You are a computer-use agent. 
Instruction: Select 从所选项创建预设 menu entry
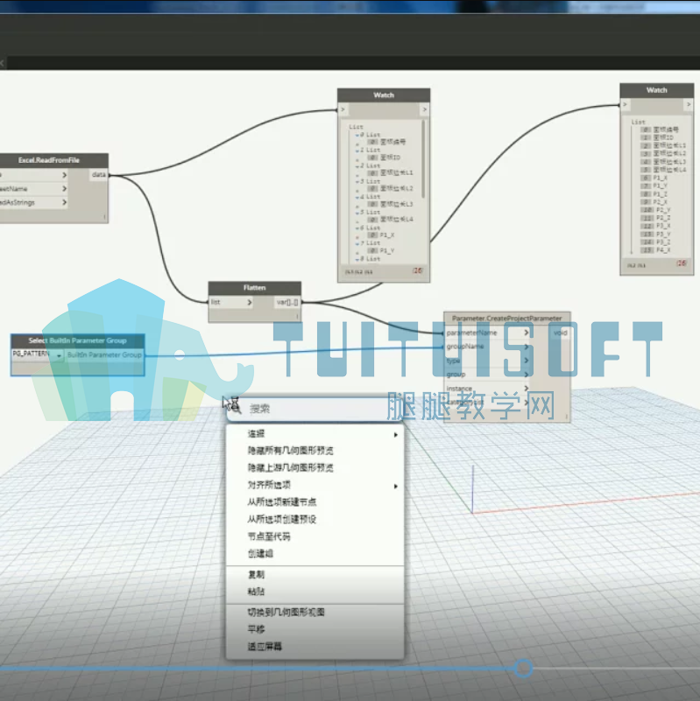point(315,520)
